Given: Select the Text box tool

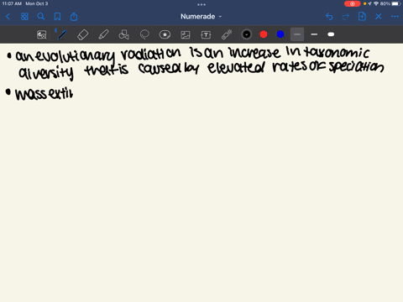Looking at the screenshot, I should 206,34.
